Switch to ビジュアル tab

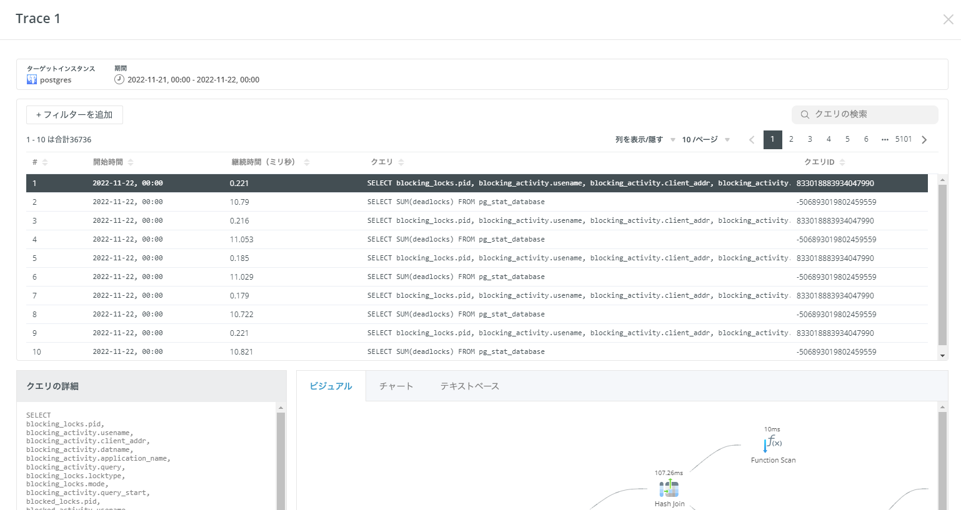coord(331,386)
